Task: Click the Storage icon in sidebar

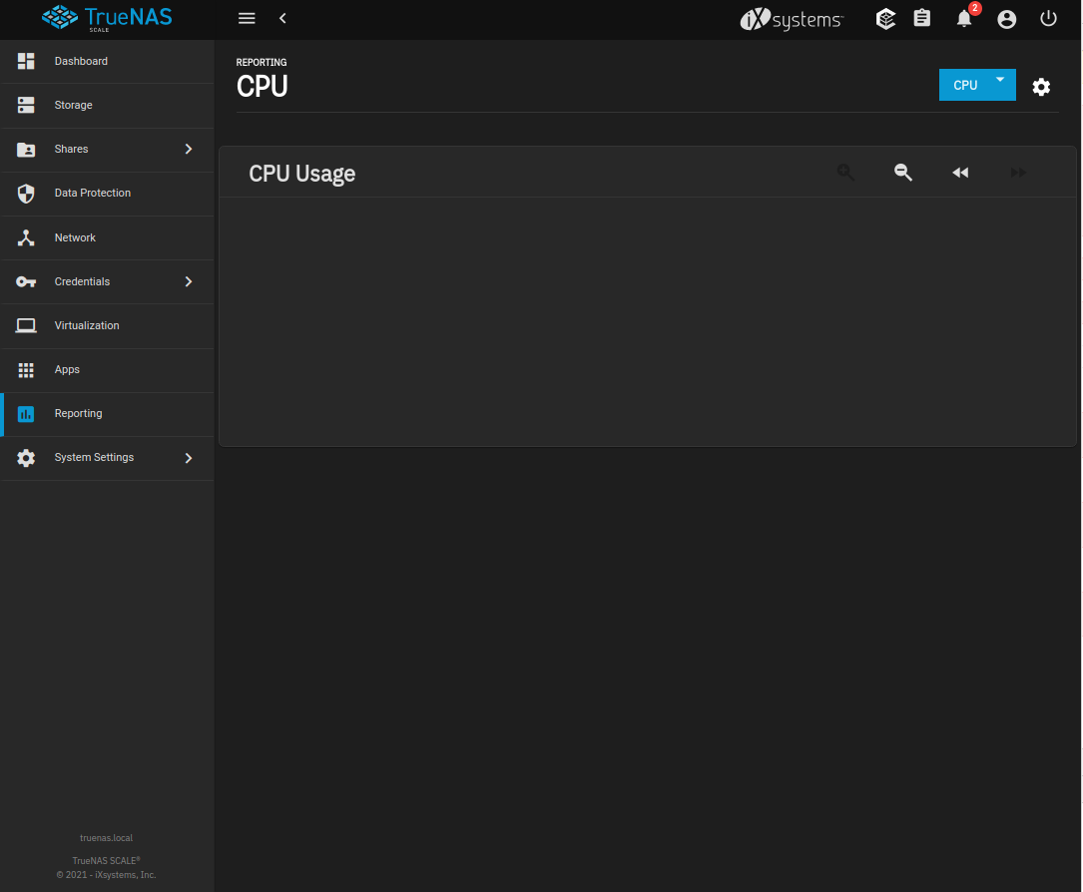Action: point(26,105)
